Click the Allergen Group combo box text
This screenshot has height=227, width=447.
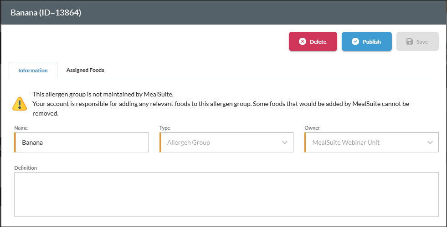coord(189,142)
